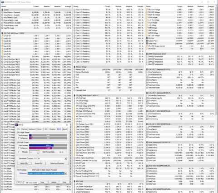
Task: Enable the Reference checkbox under CPU Multi Thread
Action: (x=19, y=148)
